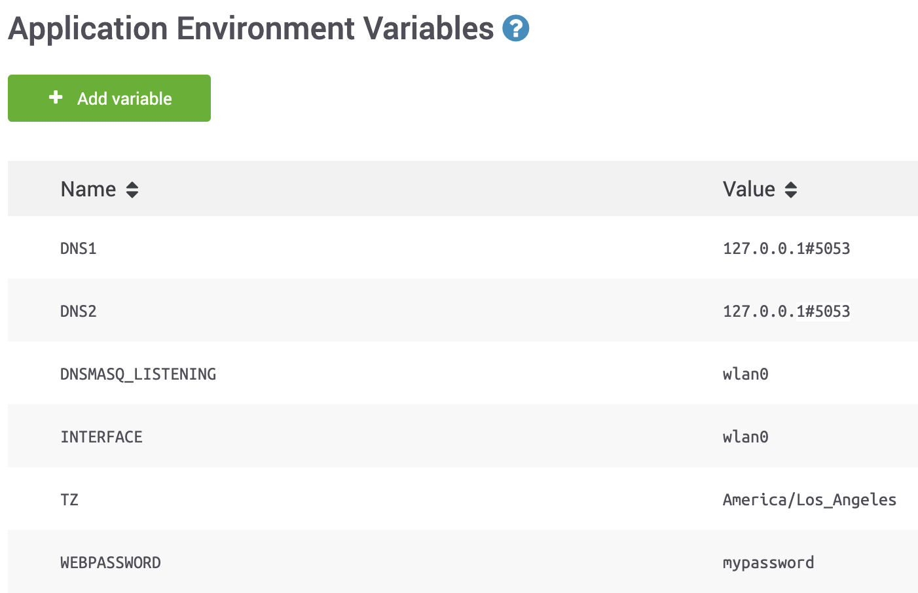
Task: Click the blue help question mark icon
Action: click(515, 28)
